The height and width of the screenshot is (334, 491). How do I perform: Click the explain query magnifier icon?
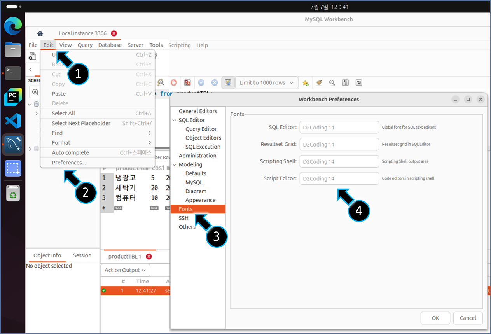tap(161, 82)
